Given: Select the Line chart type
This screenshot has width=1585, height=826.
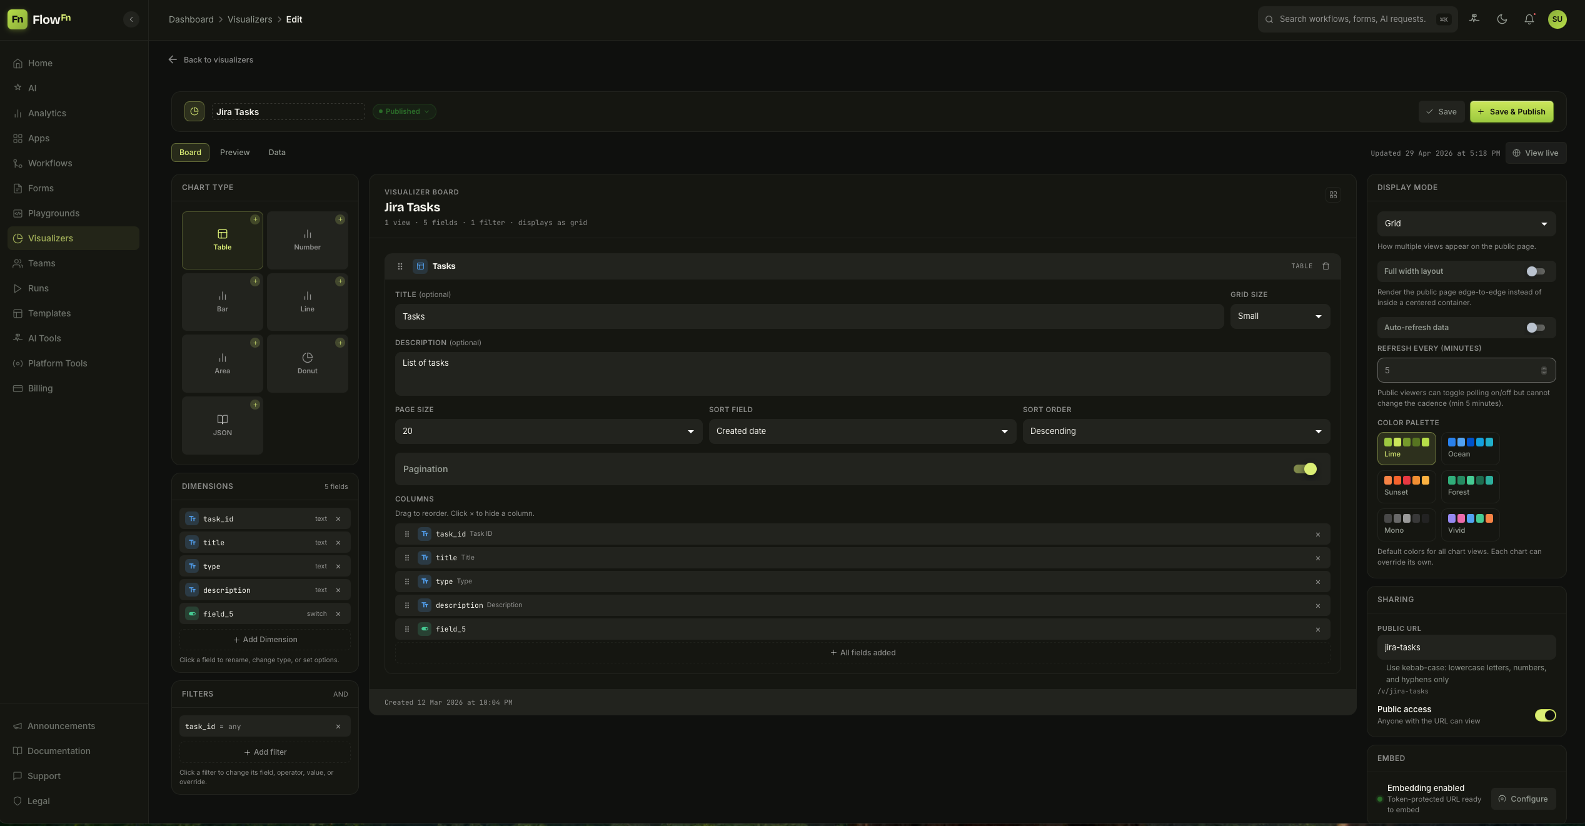Looking at the screenshot, I should point(308,302).
